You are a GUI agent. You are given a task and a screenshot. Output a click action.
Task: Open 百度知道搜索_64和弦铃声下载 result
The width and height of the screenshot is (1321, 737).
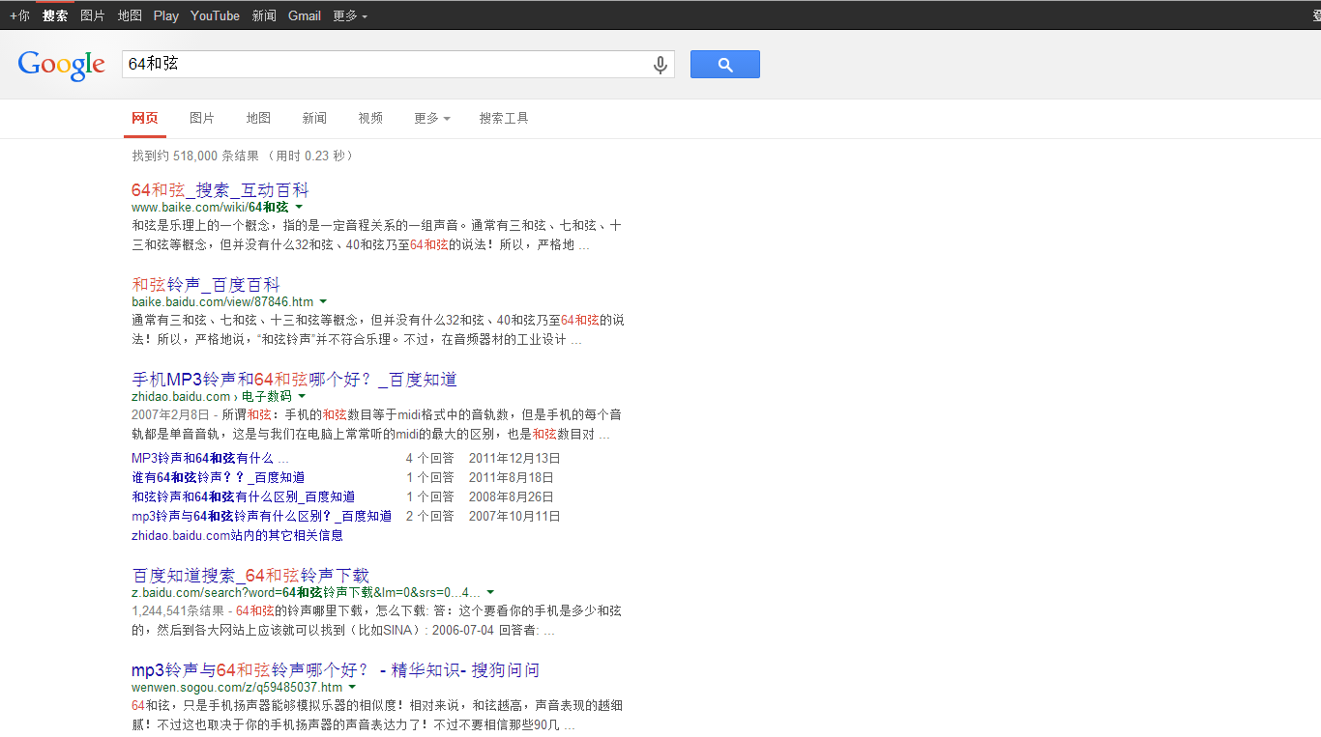(x=250, y=576)
